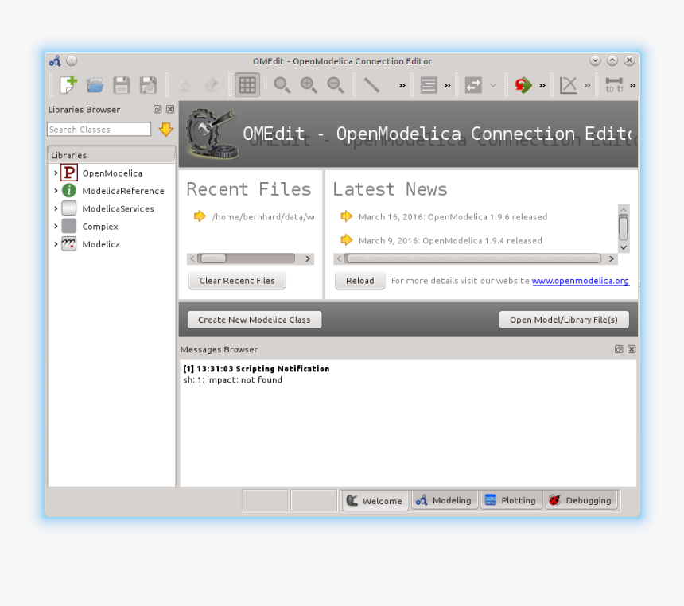Expand the Complex library node
This screenshot has width=684, height=606.
(56, 226)
